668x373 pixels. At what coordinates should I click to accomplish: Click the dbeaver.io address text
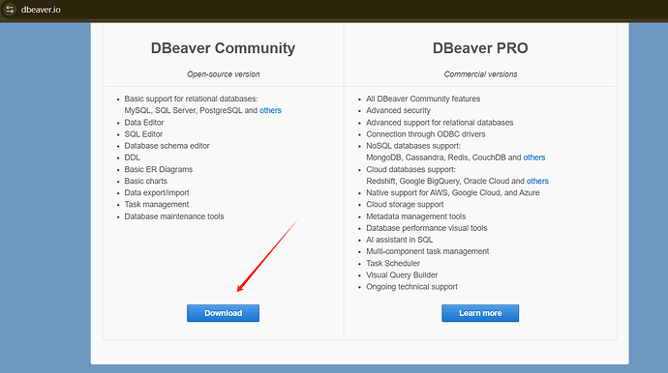pos(41,10)
